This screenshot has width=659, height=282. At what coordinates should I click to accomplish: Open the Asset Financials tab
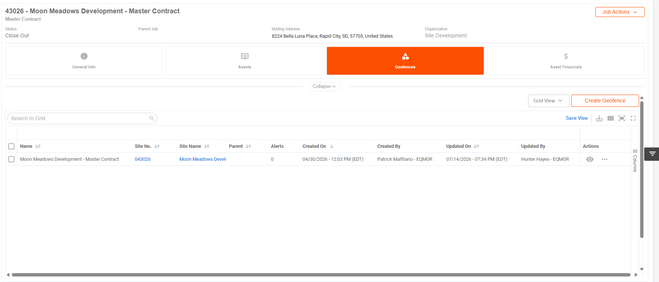(x=566, y=61)
